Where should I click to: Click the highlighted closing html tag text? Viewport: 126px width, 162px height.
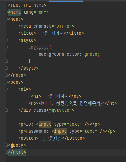click(x=17, y=152)
